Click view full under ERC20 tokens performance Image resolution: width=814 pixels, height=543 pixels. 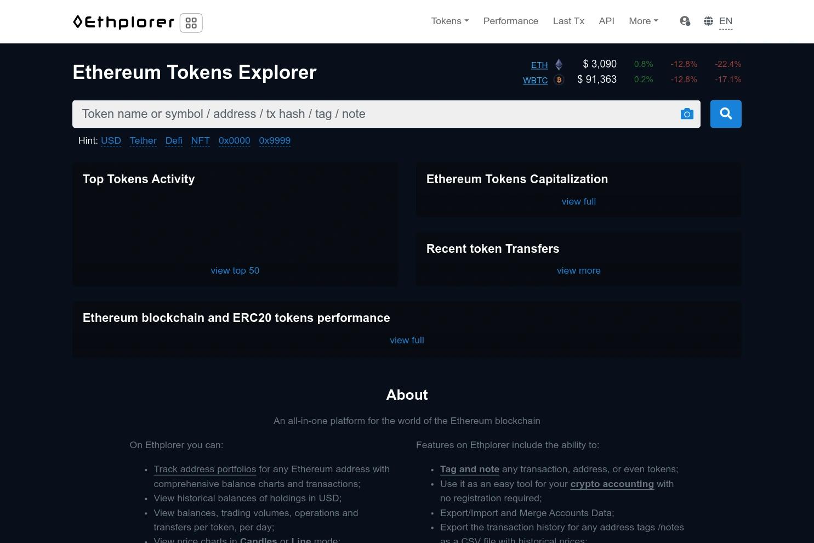(x=407, y=341)
